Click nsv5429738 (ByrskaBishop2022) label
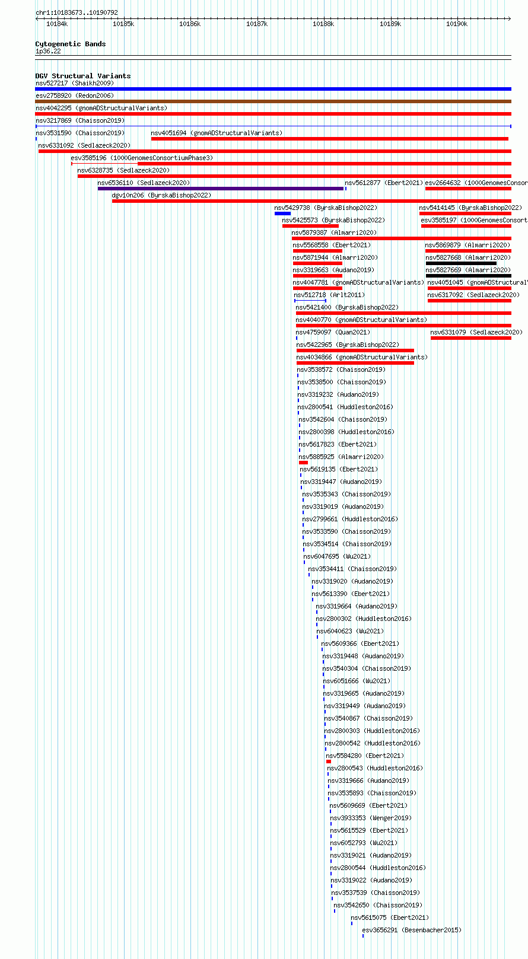Viewport: 528px width, 959px height. pyautogui.click(x=326, y=208)
